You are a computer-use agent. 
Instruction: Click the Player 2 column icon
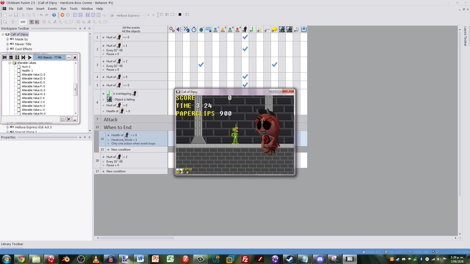point(223,29)
